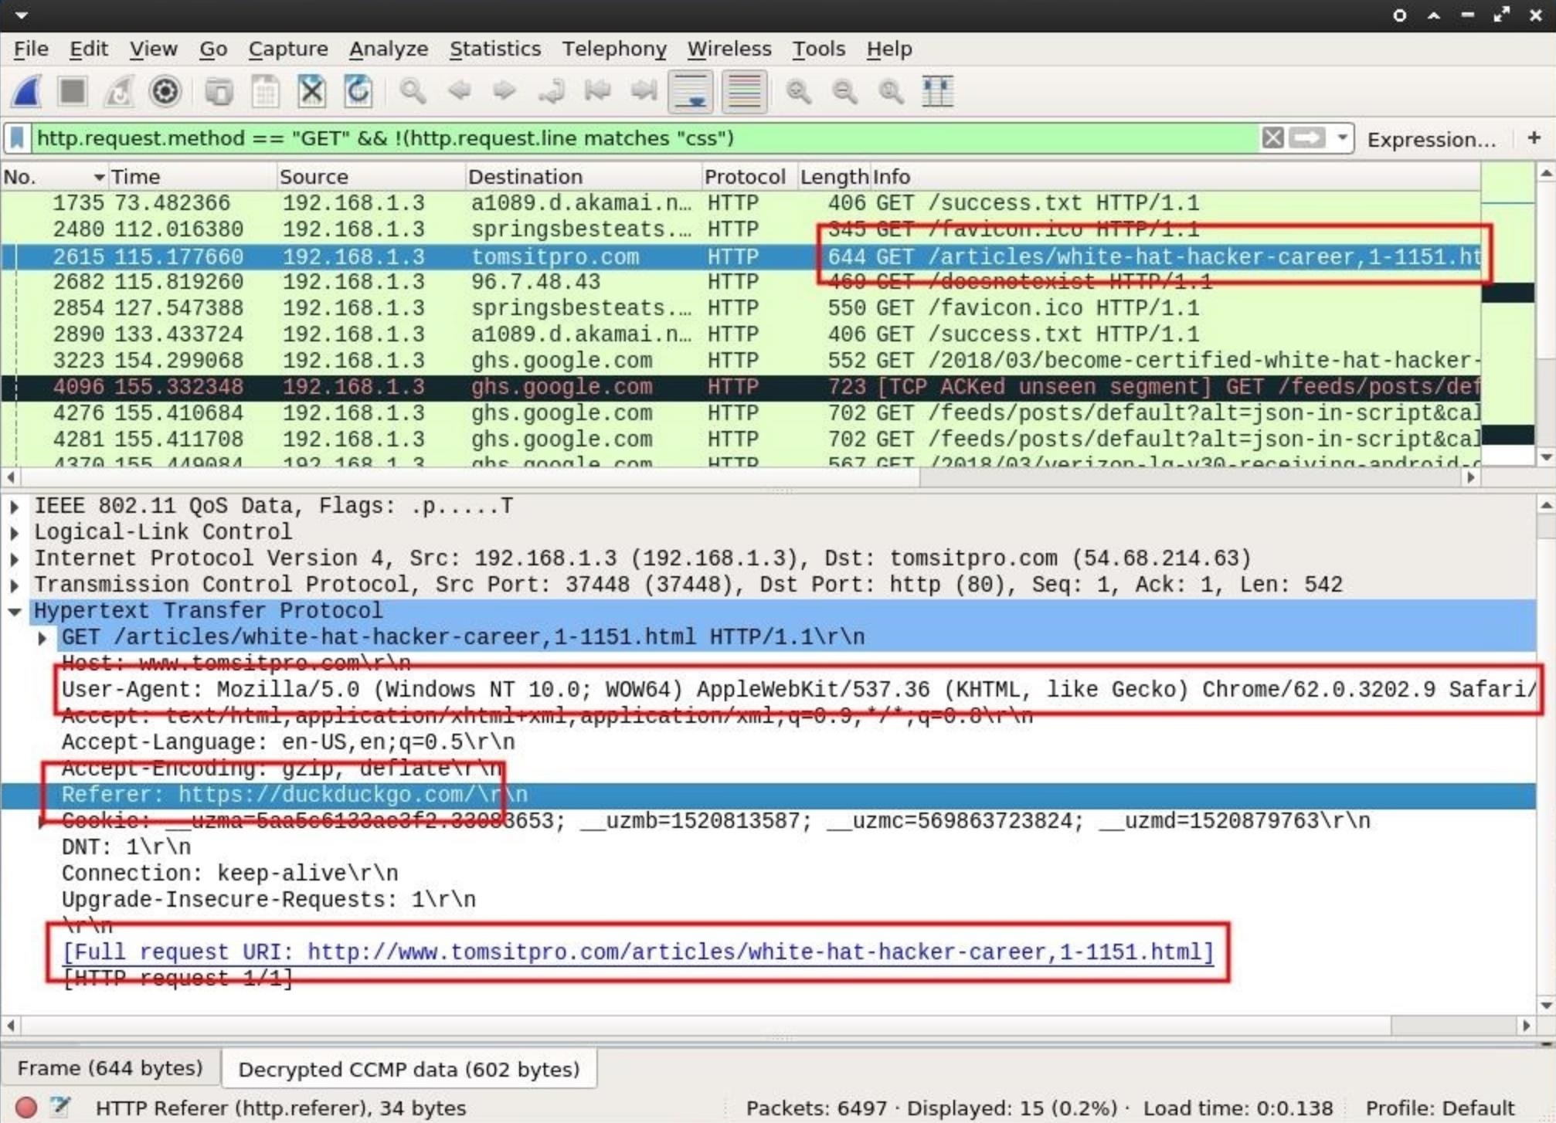The width and height of the screenshot is (1556, 1123).
Task: Select the Find Packet magnifier tool
Action: (413, 92)
